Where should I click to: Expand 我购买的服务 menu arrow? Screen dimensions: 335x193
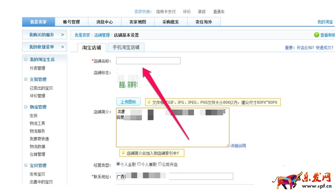pos(62,35)
